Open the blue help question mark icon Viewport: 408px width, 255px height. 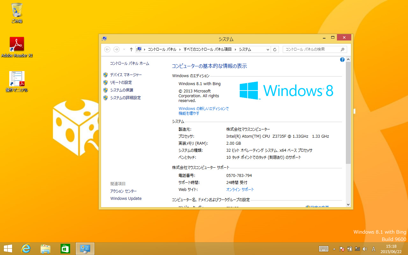pyautogui.click(x=342, y=60)
